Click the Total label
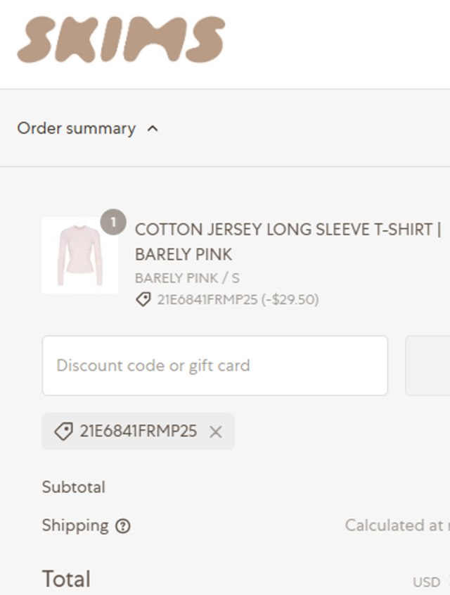The height and width of the screenshot is (595, 450). point(66,579)
